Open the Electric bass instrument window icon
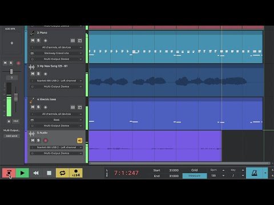274x205 pixels. coord(80,107)
